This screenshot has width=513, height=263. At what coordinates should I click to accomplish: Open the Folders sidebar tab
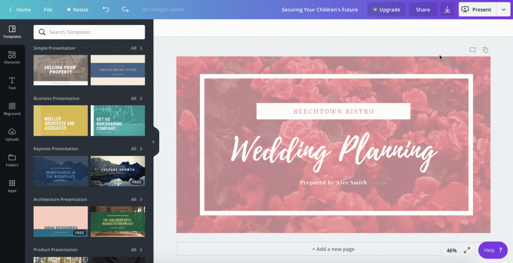12,160
